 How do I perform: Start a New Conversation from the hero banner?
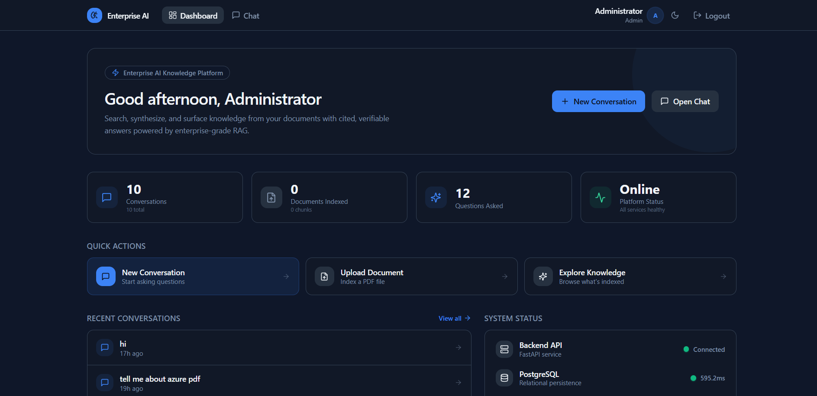[598, 101]
